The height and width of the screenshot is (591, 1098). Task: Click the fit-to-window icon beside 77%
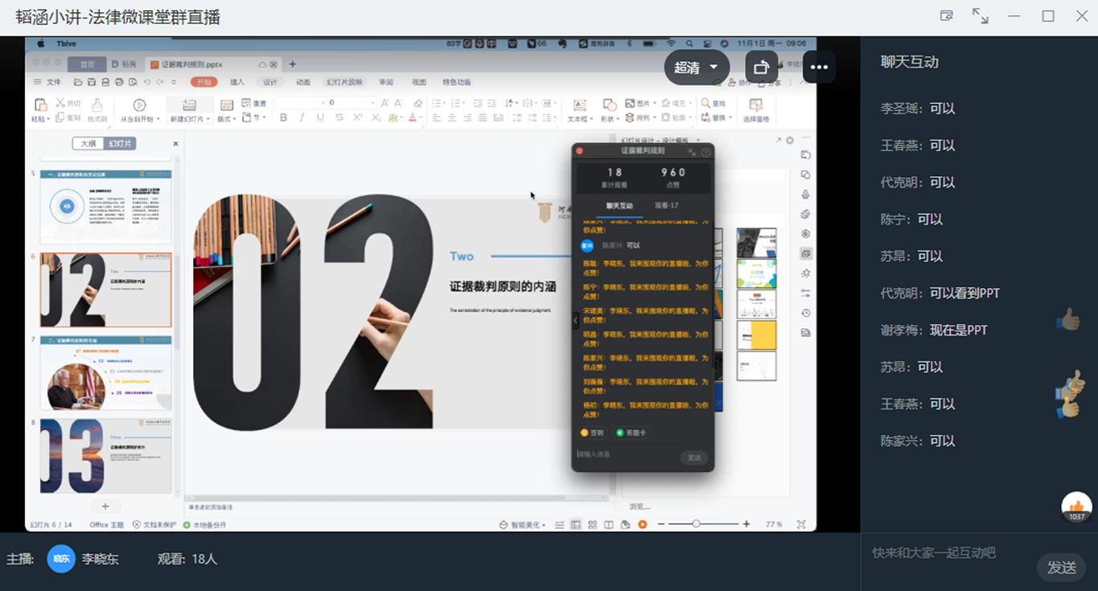coord(801,524)
